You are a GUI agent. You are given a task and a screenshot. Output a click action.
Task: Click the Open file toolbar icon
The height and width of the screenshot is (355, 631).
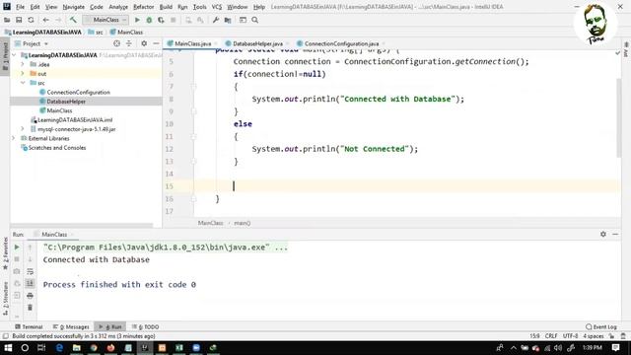coord(7,20)
